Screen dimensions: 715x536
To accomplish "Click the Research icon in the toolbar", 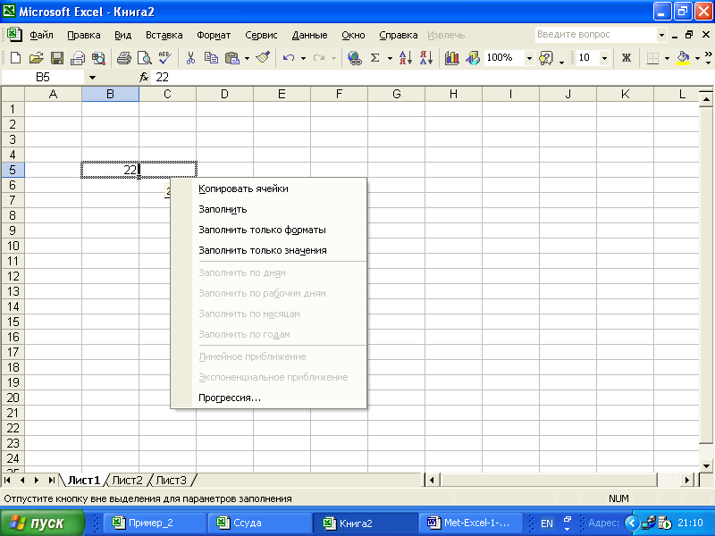I will pos(98,58).
